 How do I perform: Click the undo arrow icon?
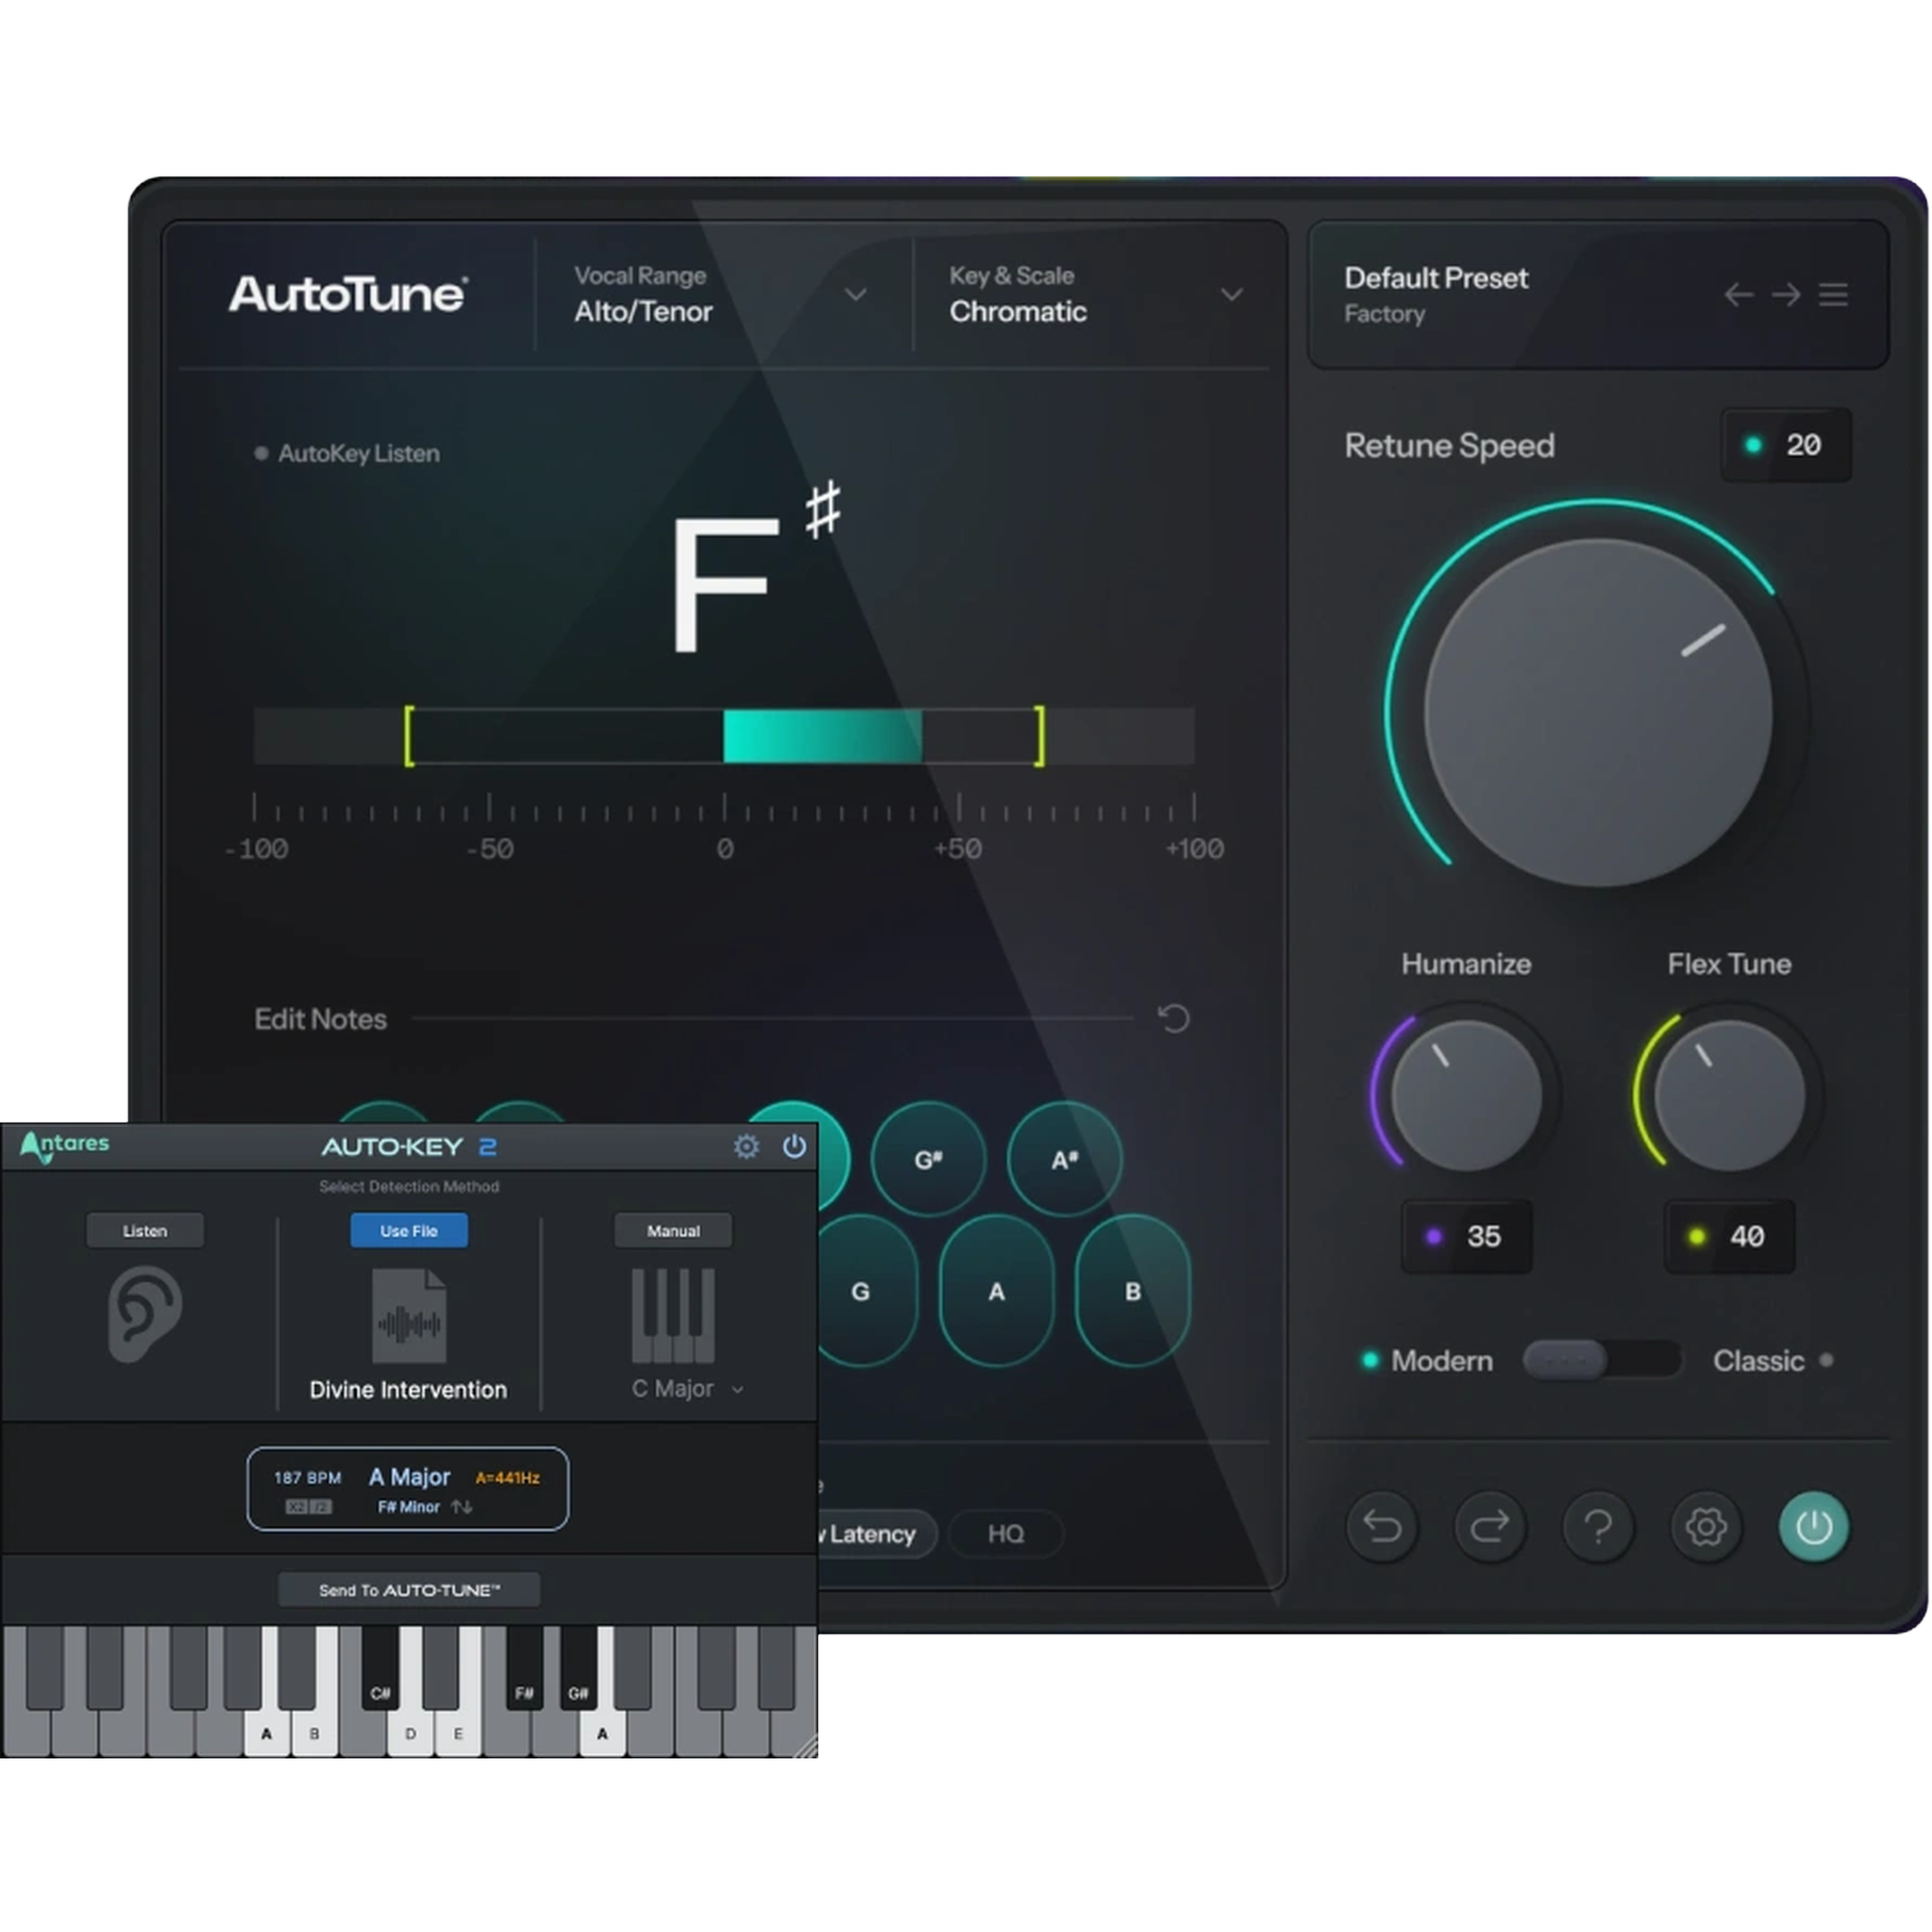tap(1384, 1527)
